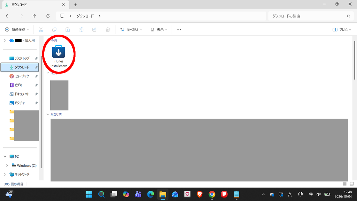Open the 新規作成 dropdown
This screenshot has width=357, height=201.
(17, 30)
